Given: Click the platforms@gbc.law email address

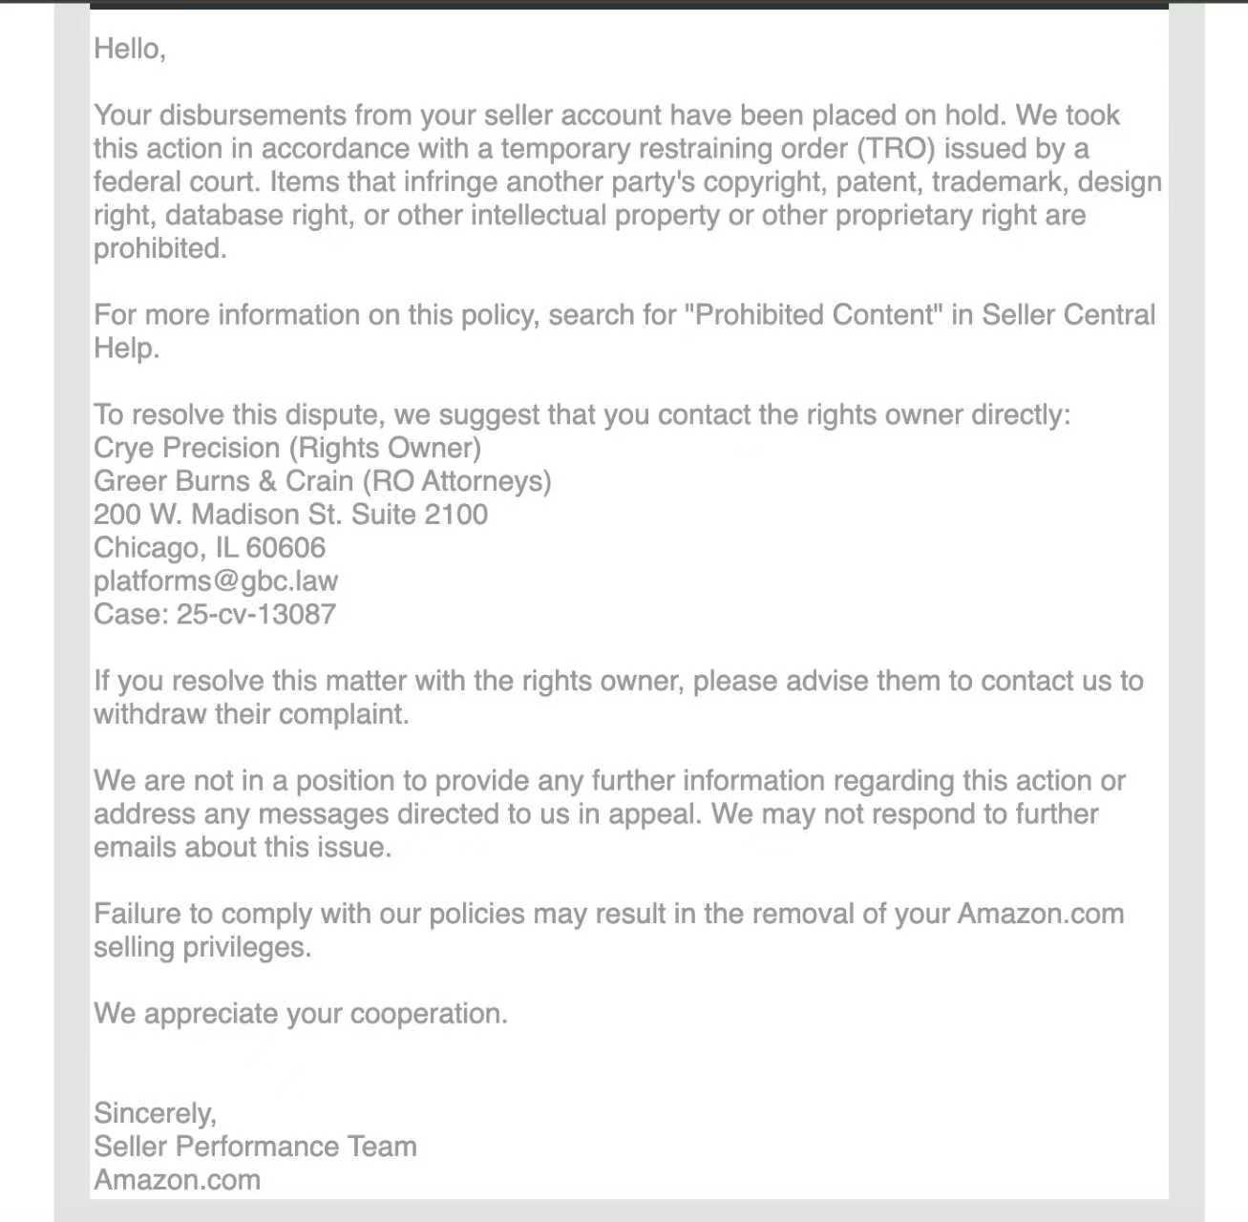Looking at the screenshot, I should coord(216,580).
